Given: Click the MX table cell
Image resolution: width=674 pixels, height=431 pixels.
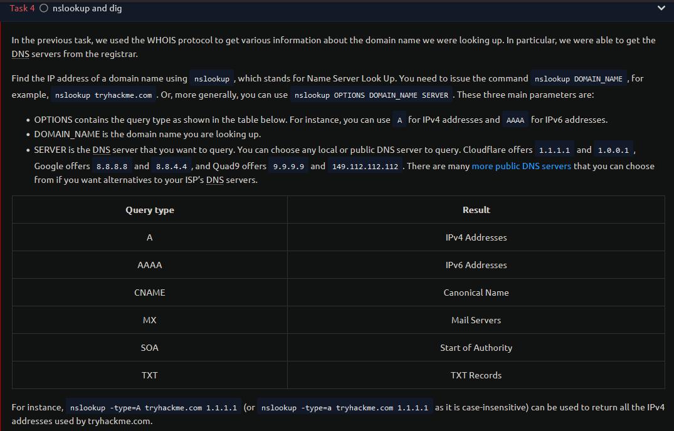Looking at the screenshot, I should click(150, 320).
